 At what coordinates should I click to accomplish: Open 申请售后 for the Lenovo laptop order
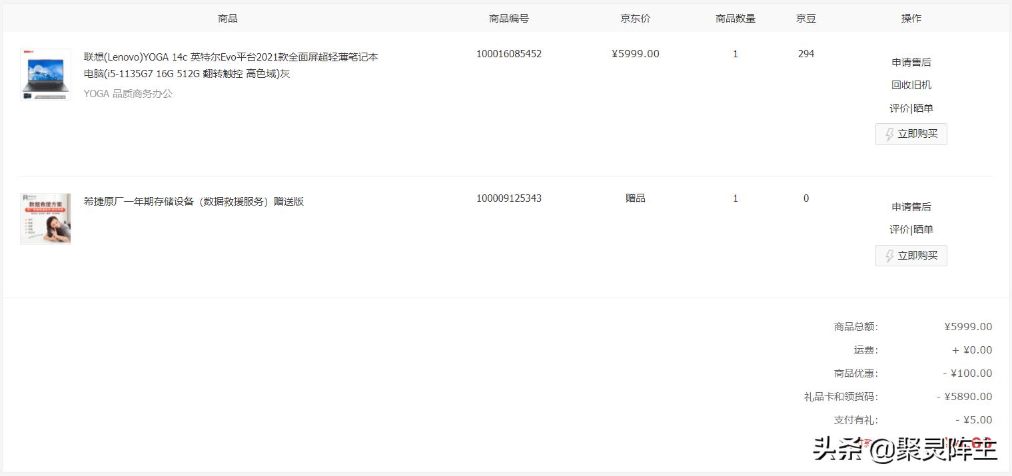coord(911,61)
